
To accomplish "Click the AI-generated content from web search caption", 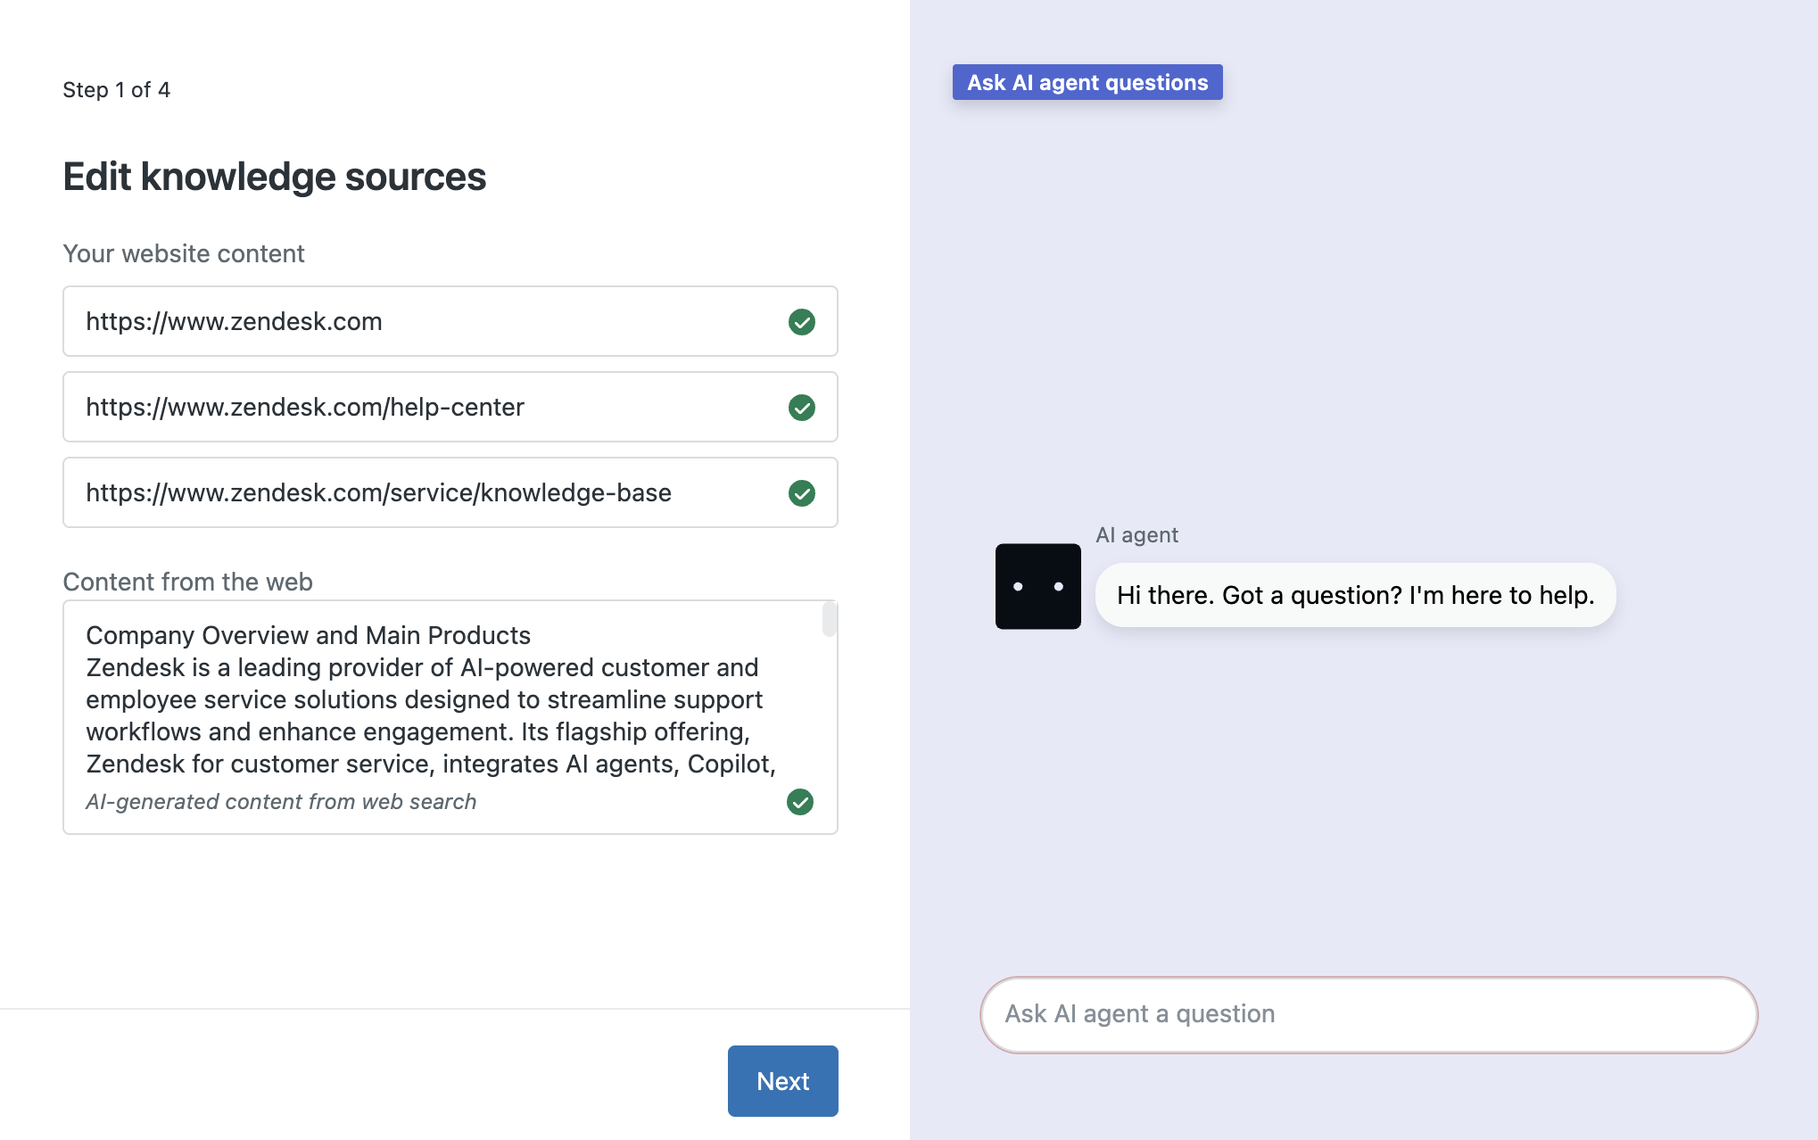I will (281, 802).
